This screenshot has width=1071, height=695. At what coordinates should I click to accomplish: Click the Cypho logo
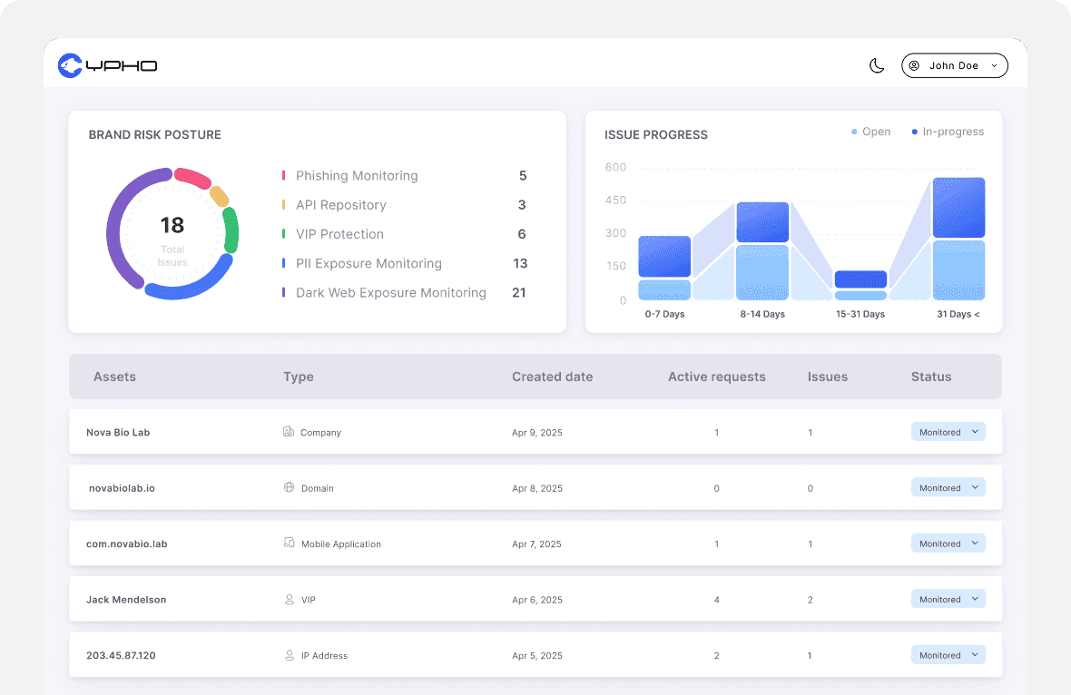pyautogui.click(x=107, y=65)
